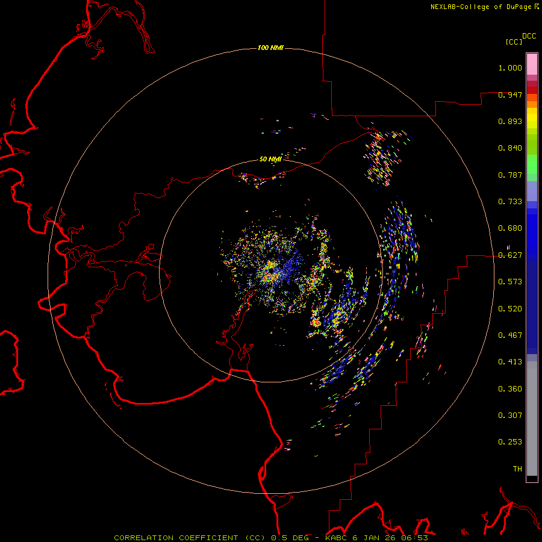Click the 0.787 scale value
The width and height of the screenshot is (542, 542).
tap(510, 175)
